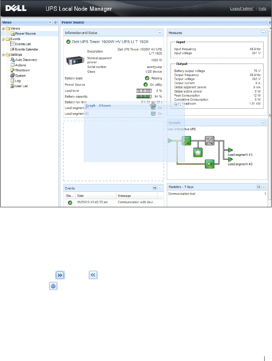Image resolution: width=272 pixels, height=361 pixels.
Task: Click the Shutdown lightbulb icon
Action: [x=12, y=70]
